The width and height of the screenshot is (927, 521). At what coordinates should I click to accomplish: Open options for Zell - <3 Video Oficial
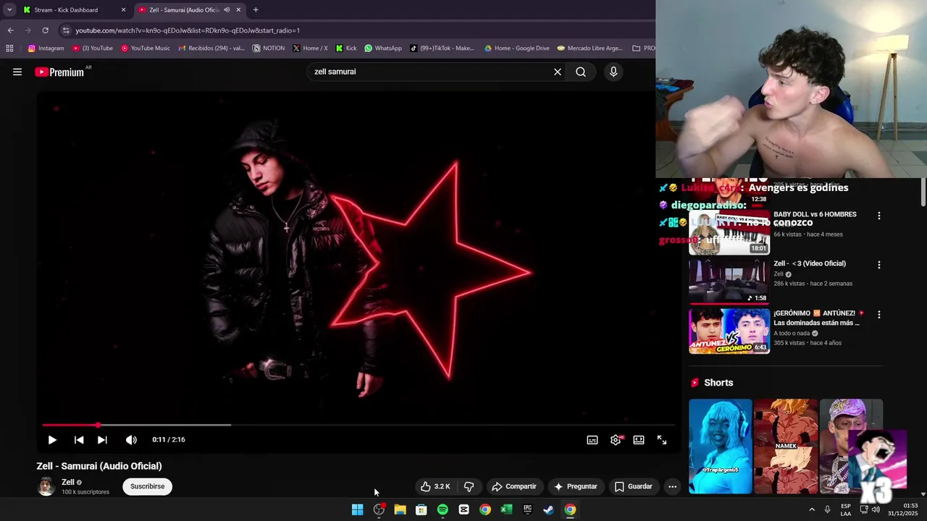879,265
